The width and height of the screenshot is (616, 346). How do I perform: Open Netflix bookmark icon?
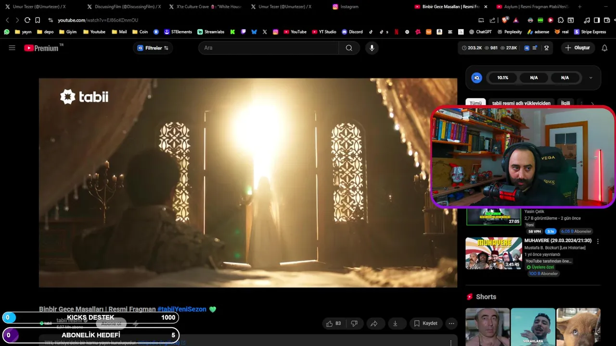click(x=397, y=32)
